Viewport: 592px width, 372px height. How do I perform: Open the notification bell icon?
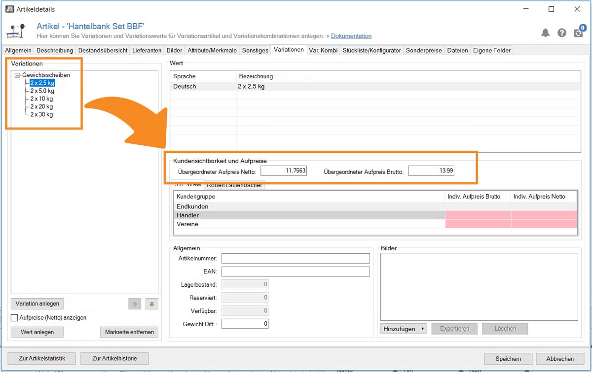pyautogui.click(x=545, y=33)
